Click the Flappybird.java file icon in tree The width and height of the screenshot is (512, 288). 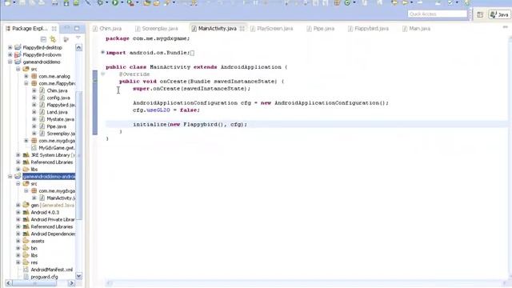(x=42, y=105)
